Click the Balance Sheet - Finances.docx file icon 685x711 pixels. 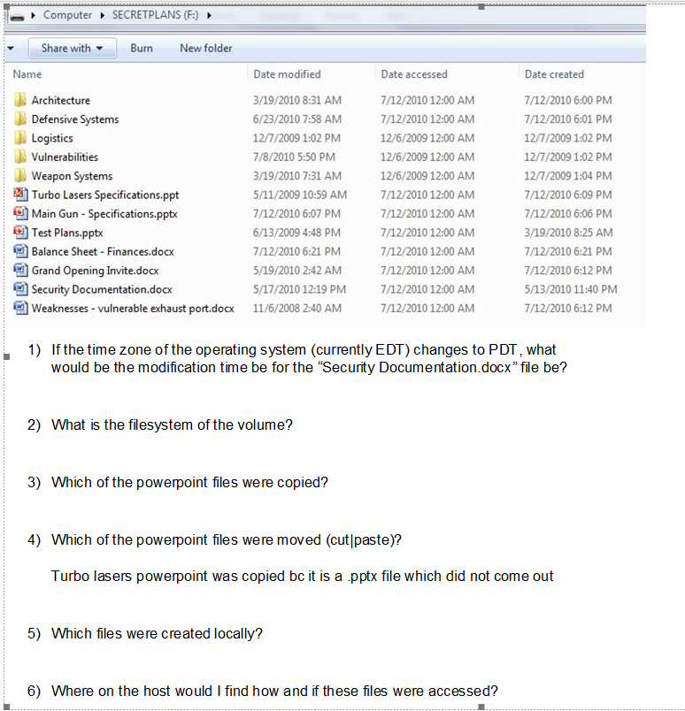[20, 251]
